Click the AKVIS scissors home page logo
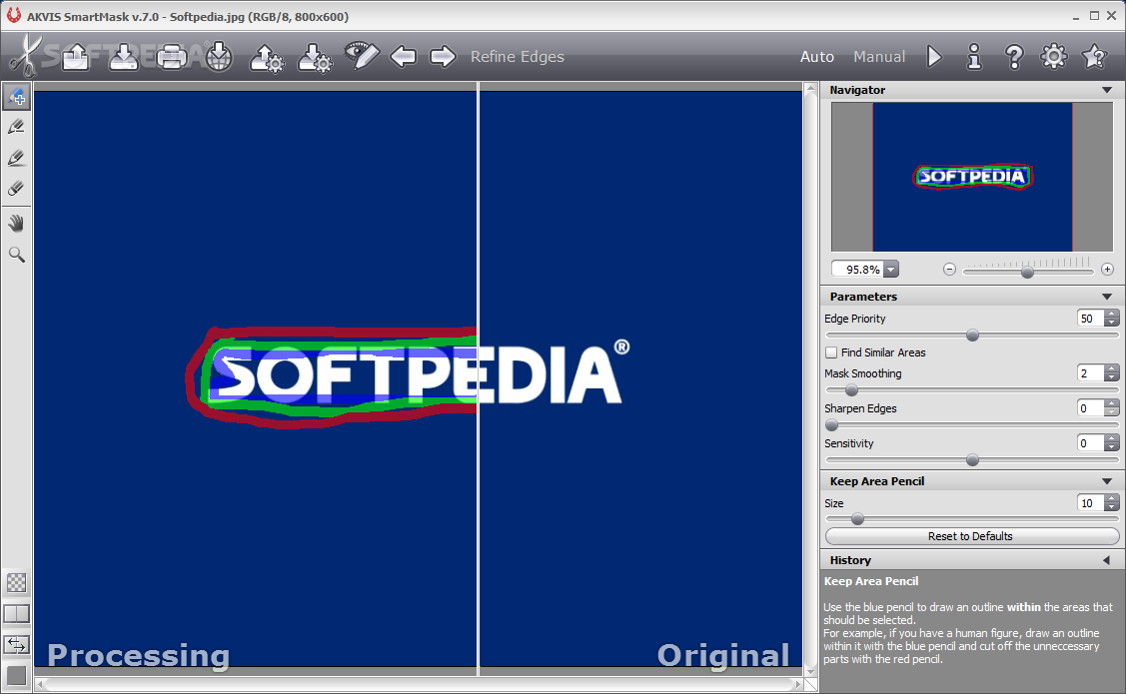The width and height of the screenshot is (1126, 694). (24, 56)
